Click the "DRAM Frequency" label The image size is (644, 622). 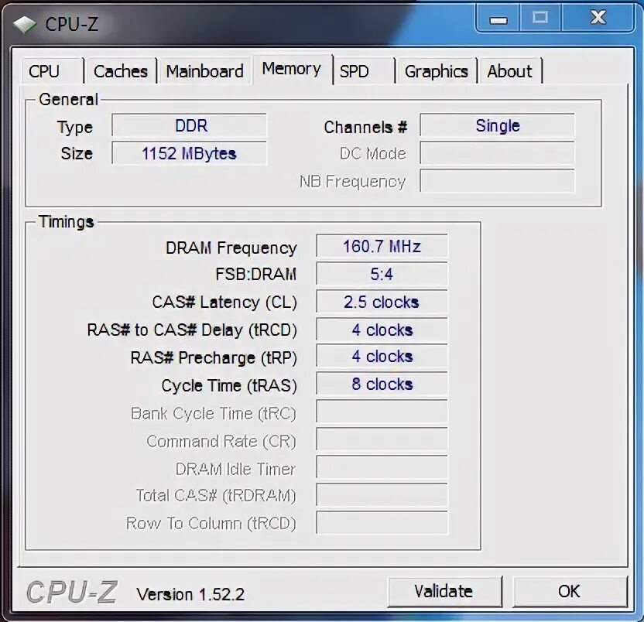[231, 248]
